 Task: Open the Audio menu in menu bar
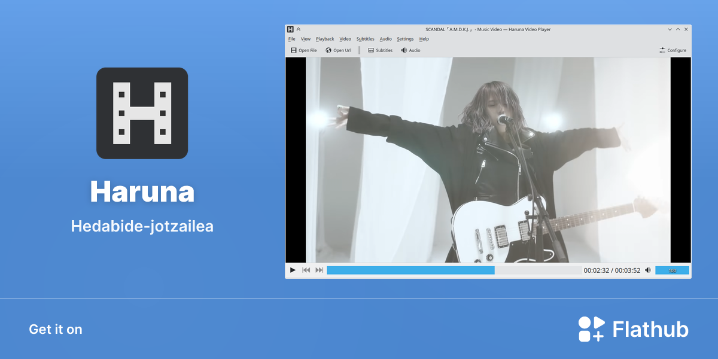[x=386, y=39]
